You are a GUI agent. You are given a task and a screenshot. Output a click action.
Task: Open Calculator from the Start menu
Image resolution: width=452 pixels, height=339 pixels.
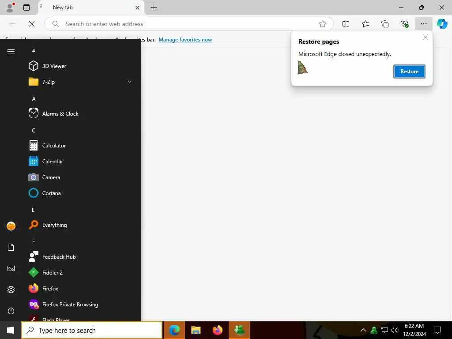pos(81,146)
